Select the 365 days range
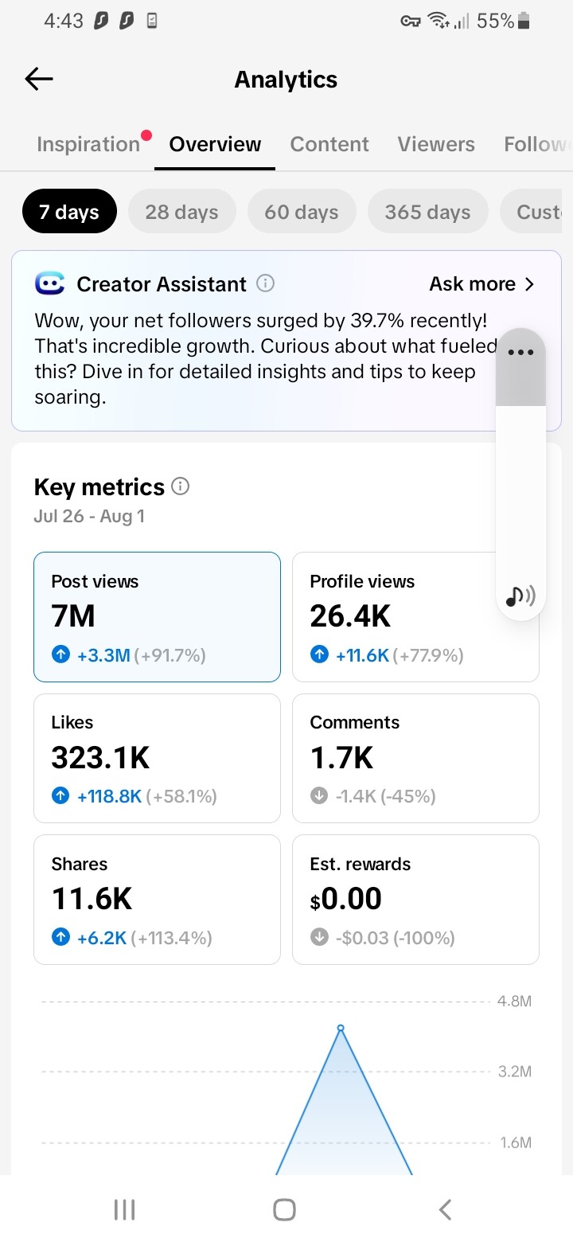Screen dimensions: 573x1242 point(427,212)
